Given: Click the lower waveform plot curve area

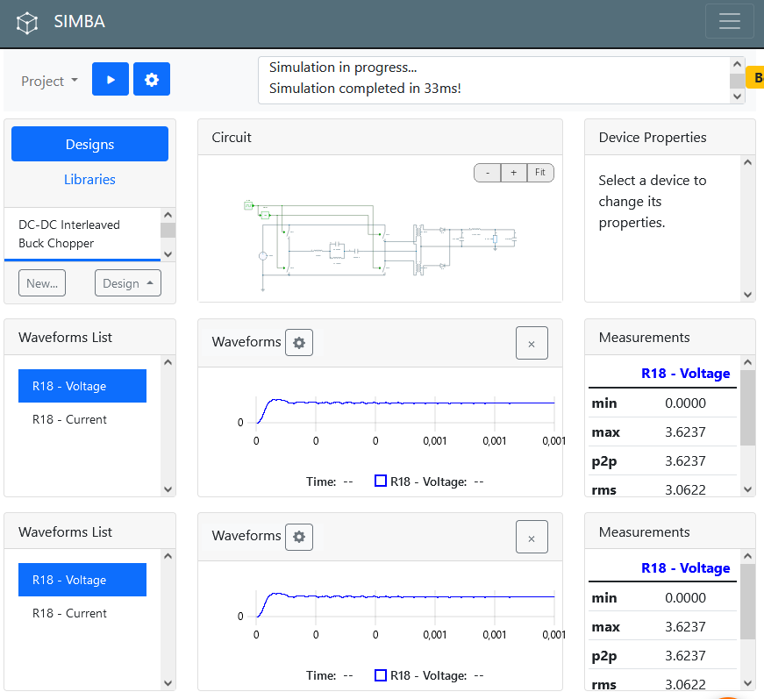Looking at the screenshot, I should 405,604.
